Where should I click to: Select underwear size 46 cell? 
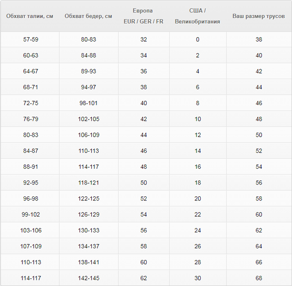click(x=259, y=103)
